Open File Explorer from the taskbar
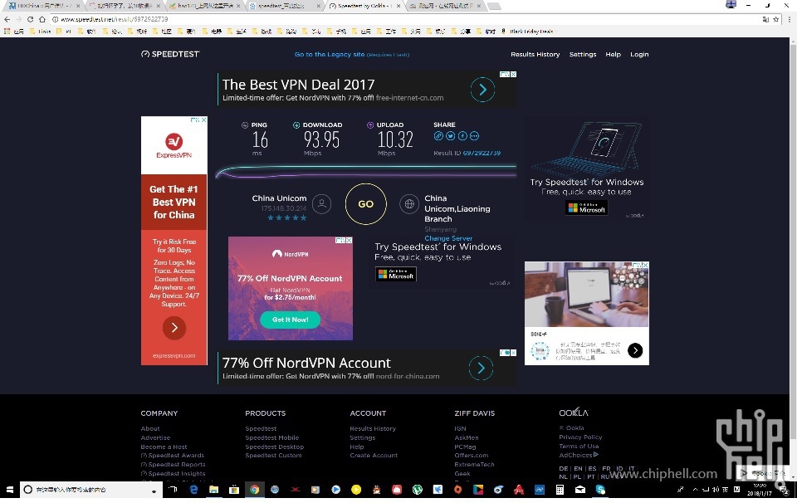 point(213,490)
